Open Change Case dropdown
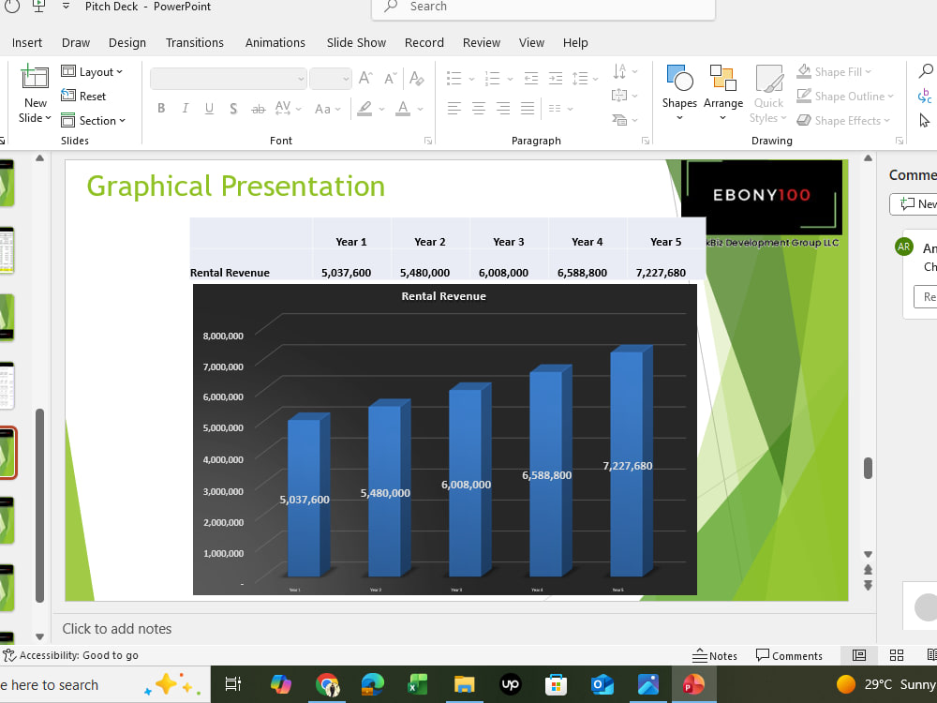The image size is (937, 703). pos(327,108)
